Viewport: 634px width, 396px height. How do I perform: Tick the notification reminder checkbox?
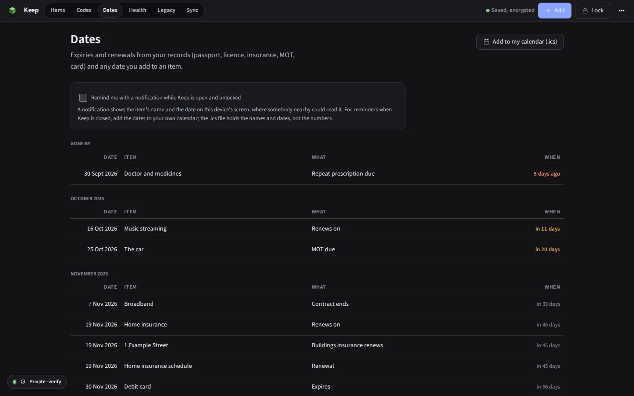(x=83, y=98)
